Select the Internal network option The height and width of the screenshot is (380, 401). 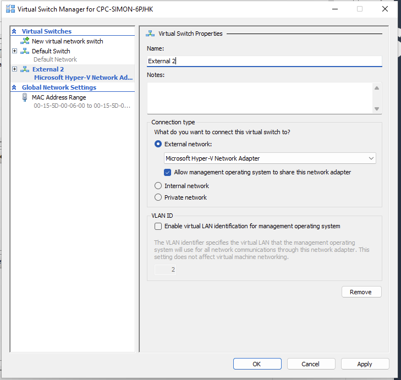(158, 186)
